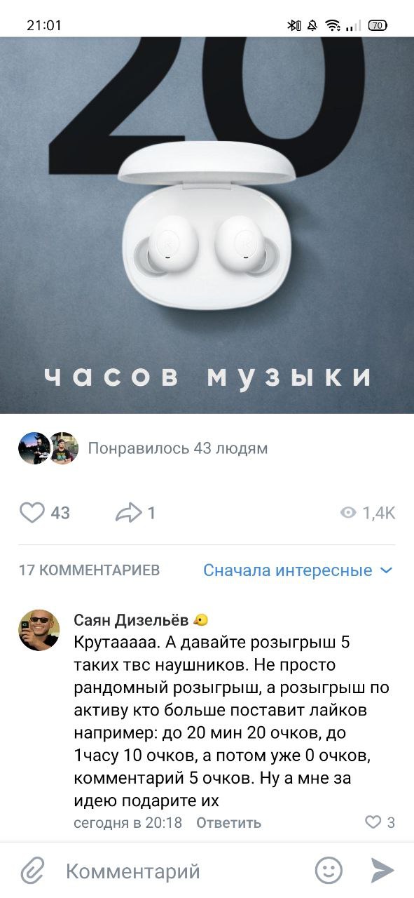Open the emoji smiley picker
Image resolution: width=414 pixels, height=898 pixels.
tap(329, 871)
